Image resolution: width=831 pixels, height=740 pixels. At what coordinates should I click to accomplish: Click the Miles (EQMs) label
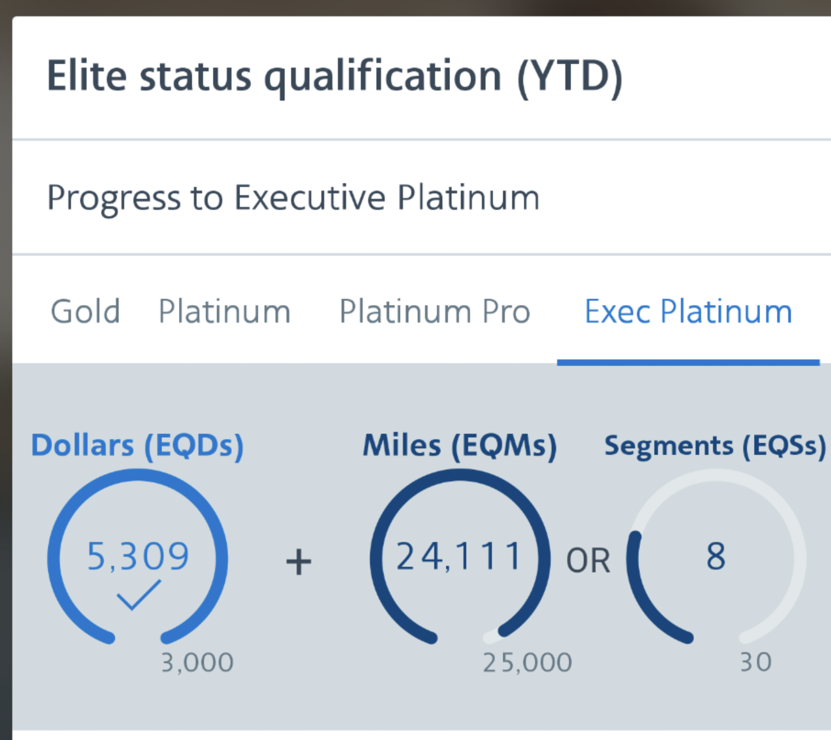(460, 446)
